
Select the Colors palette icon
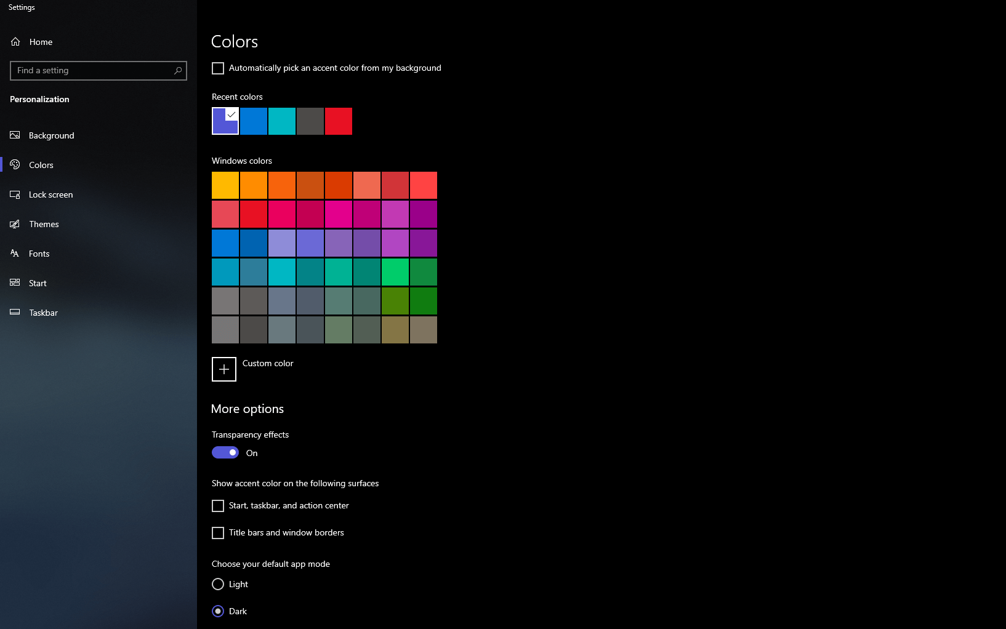click(x=15, y=164)
